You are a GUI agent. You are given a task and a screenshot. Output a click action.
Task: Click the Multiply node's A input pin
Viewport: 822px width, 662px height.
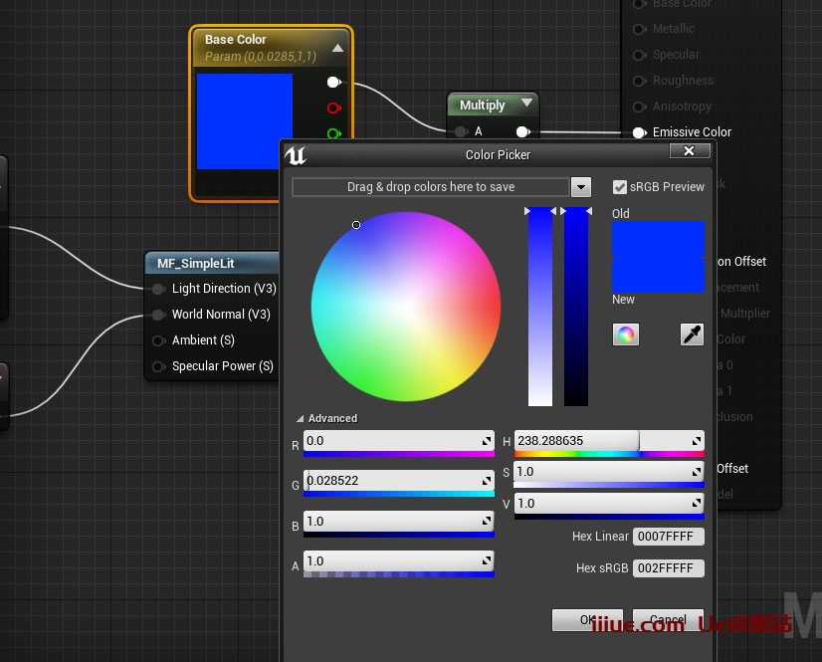tap(460, 131)
